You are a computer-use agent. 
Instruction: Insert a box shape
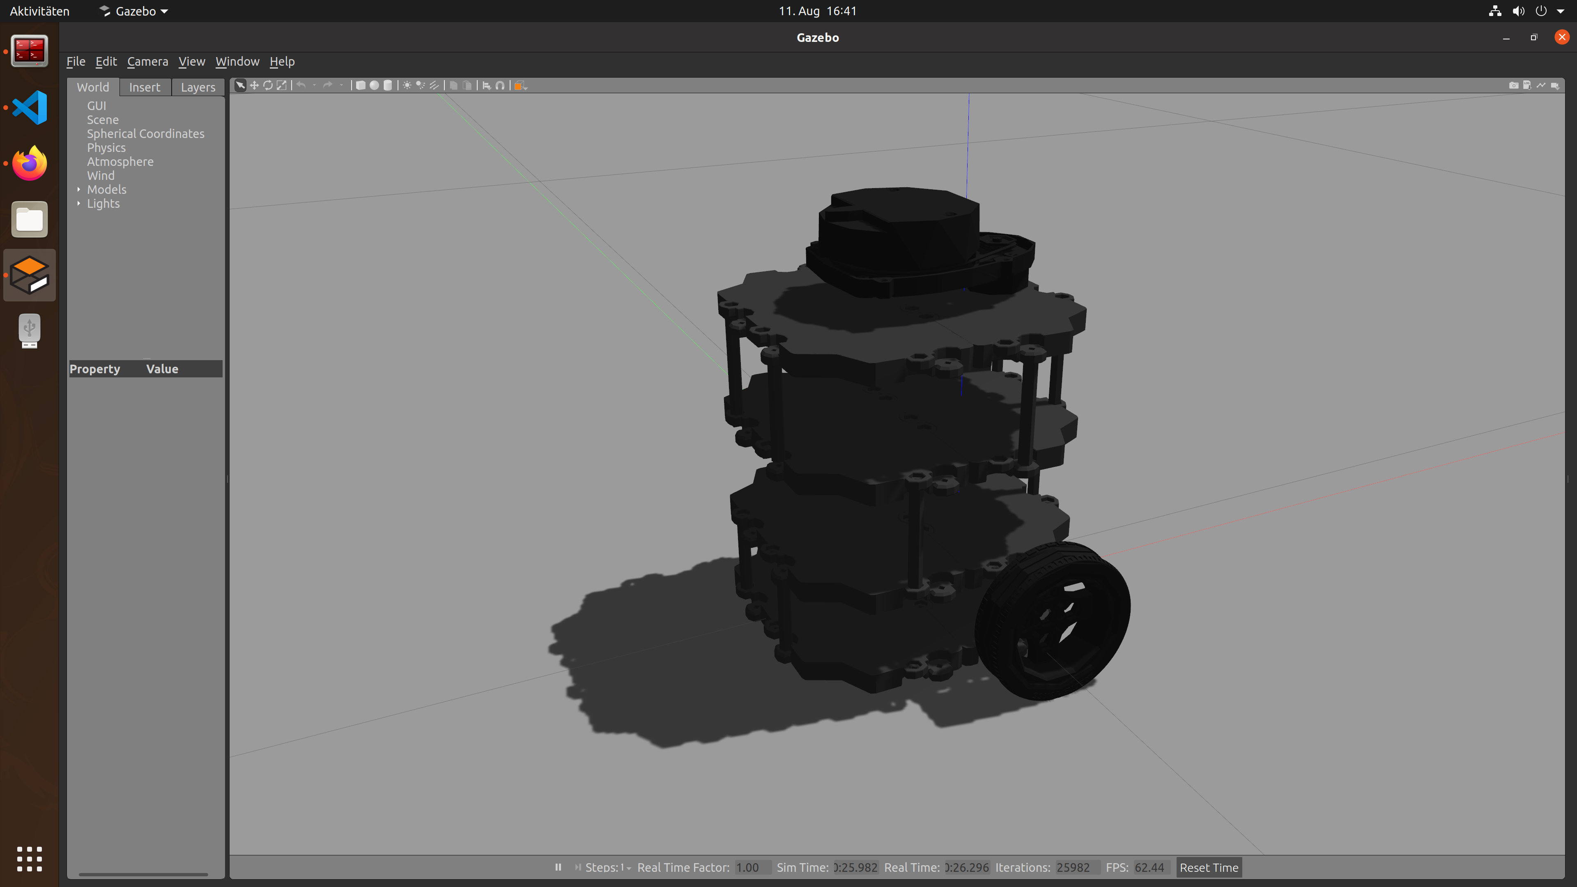pyautogui.click(x=361, y=86)
